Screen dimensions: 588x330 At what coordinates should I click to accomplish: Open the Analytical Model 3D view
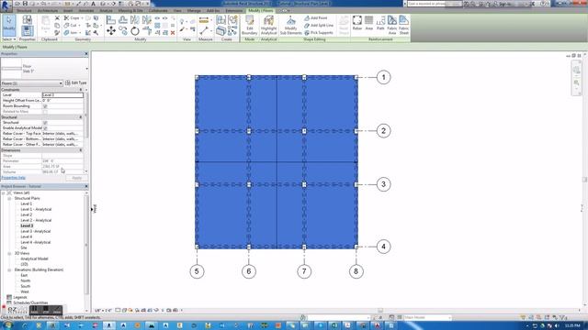tap(34, 258)
